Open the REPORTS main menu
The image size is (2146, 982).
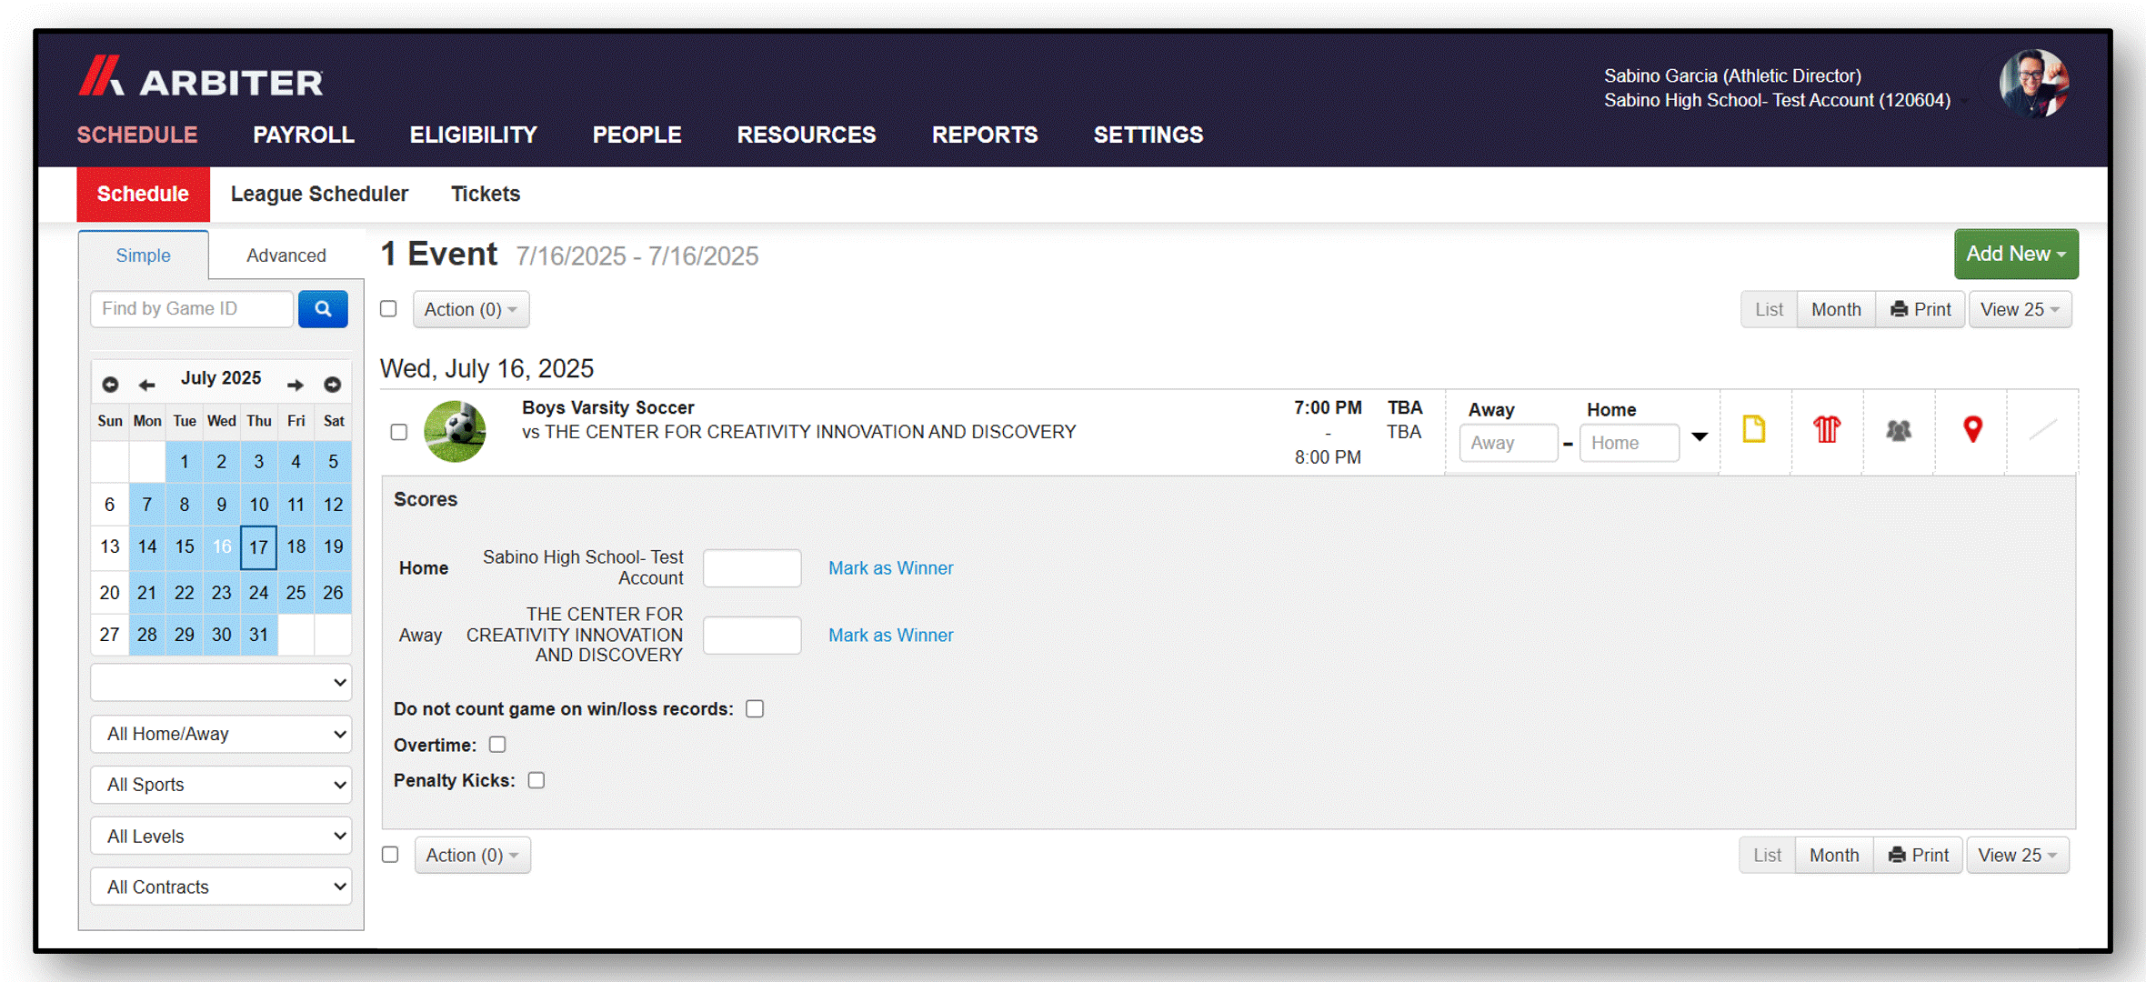tap(985, 135)
